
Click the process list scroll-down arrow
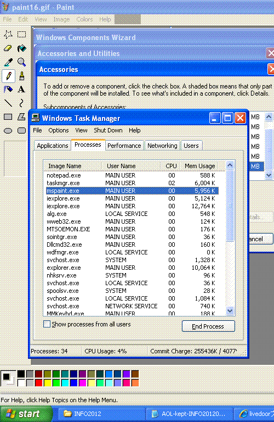coord(230,311)
